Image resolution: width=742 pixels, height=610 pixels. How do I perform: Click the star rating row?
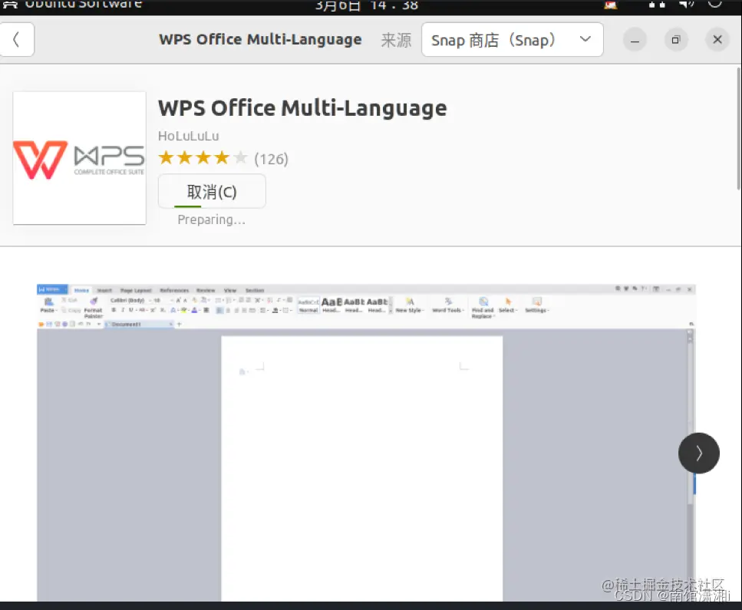203,158
